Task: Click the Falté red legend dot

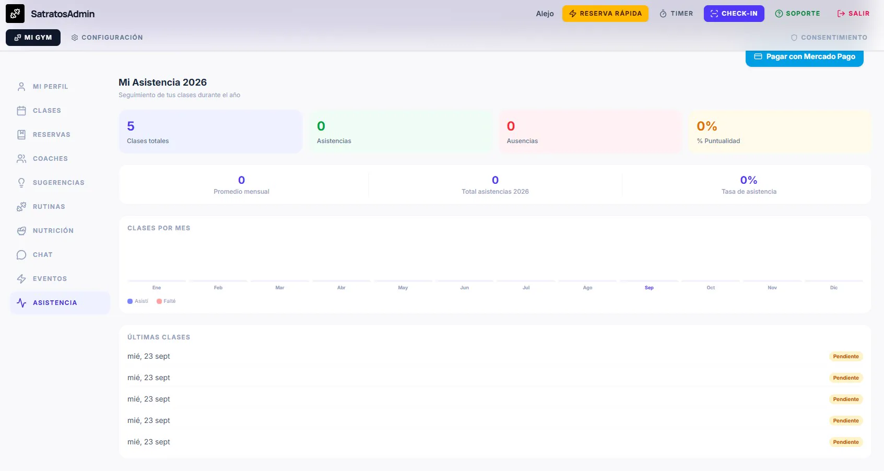Action: [159, 301]
